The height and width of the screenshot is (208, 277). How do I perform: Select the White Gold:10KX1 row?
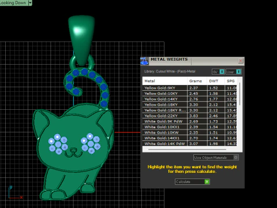[189, 127]
